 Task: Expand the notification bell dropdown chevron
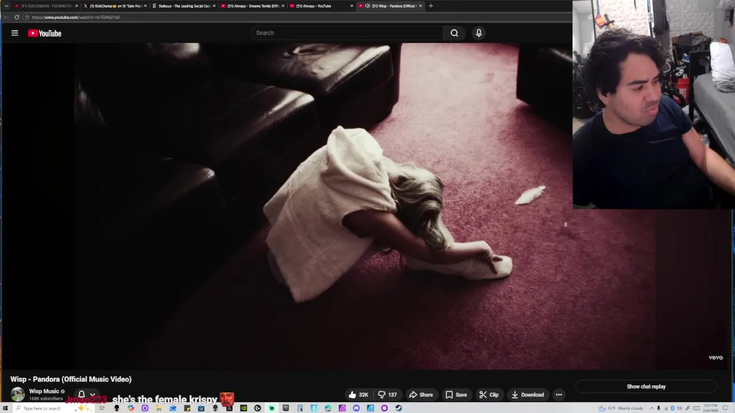pyautogui.click(x=92, y=395)
